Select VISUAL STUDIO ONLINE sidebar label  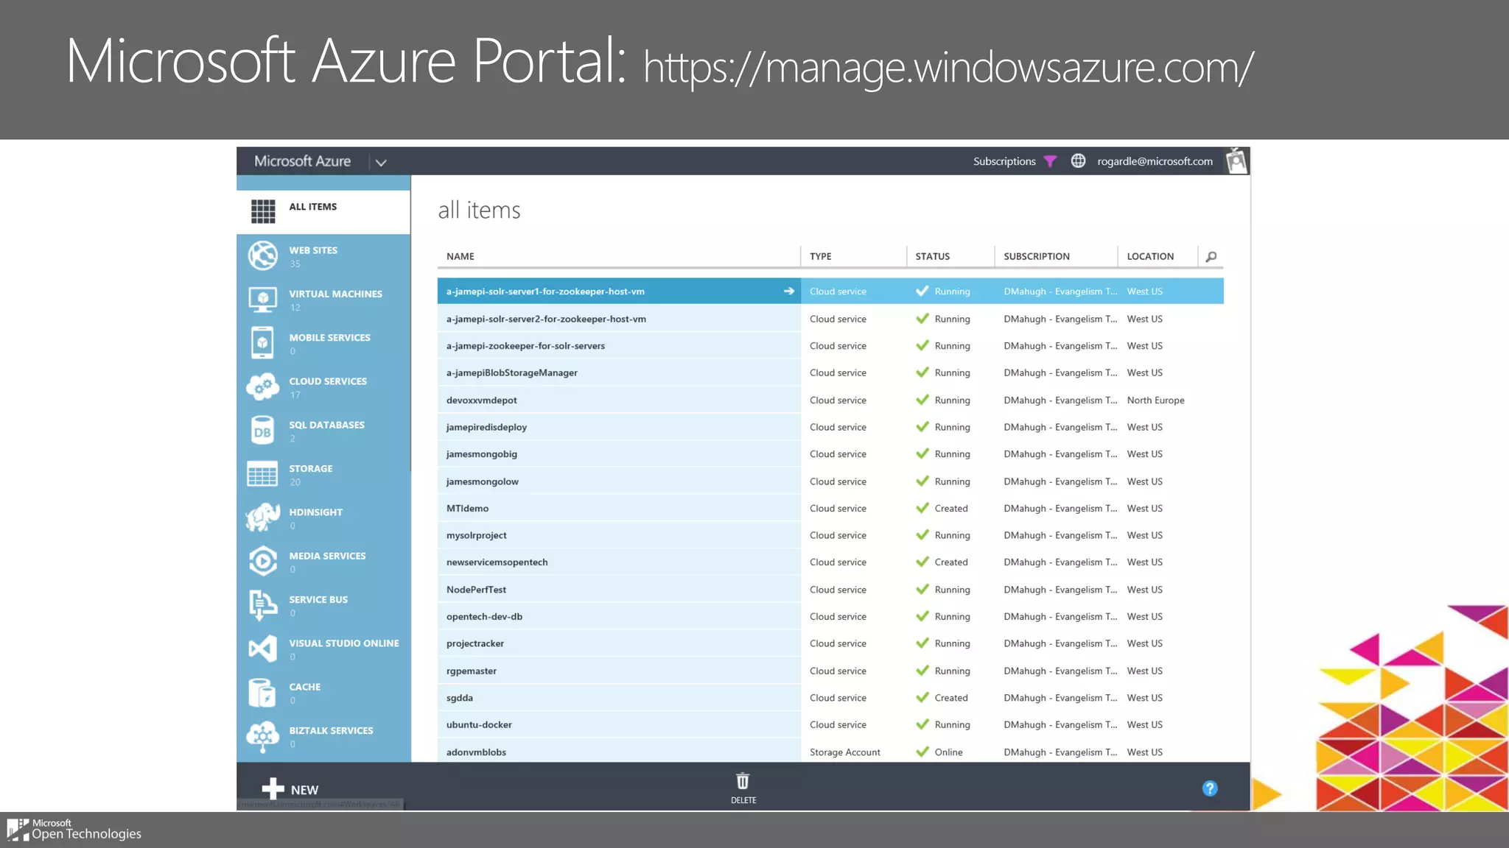click(344, 643)
